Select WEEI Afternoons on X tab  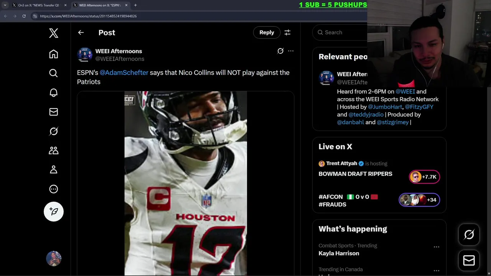[x=100, y=5]
